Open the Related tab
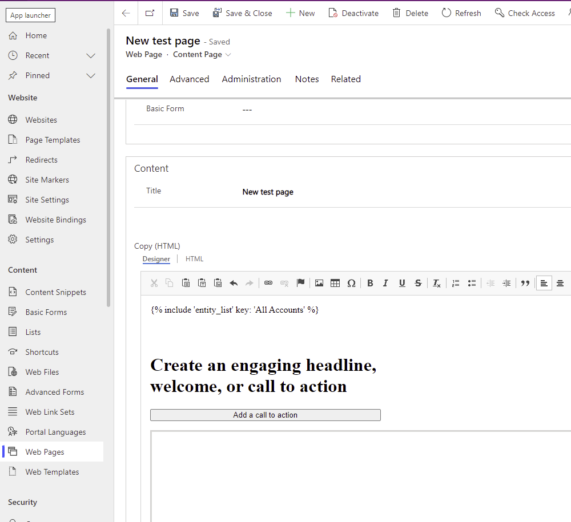This screenshot has width=571, height=522. 346,79
